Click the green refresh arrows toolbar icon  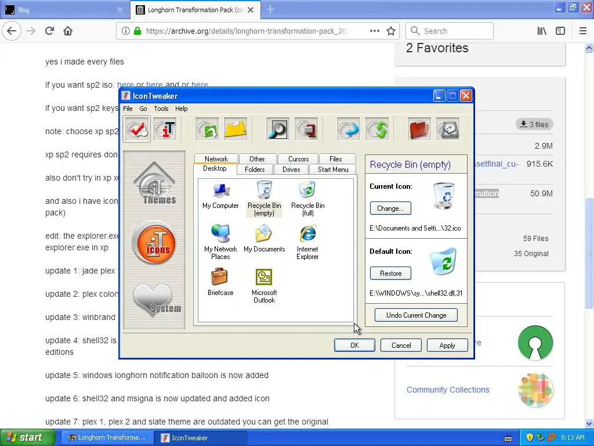point(377,130)
